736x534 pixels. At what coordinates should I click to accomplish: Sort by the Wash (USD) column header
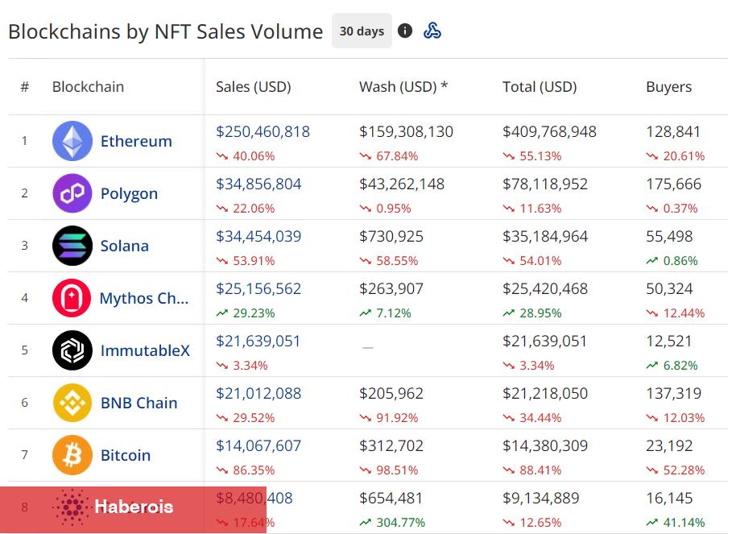[x=403, y=87]
